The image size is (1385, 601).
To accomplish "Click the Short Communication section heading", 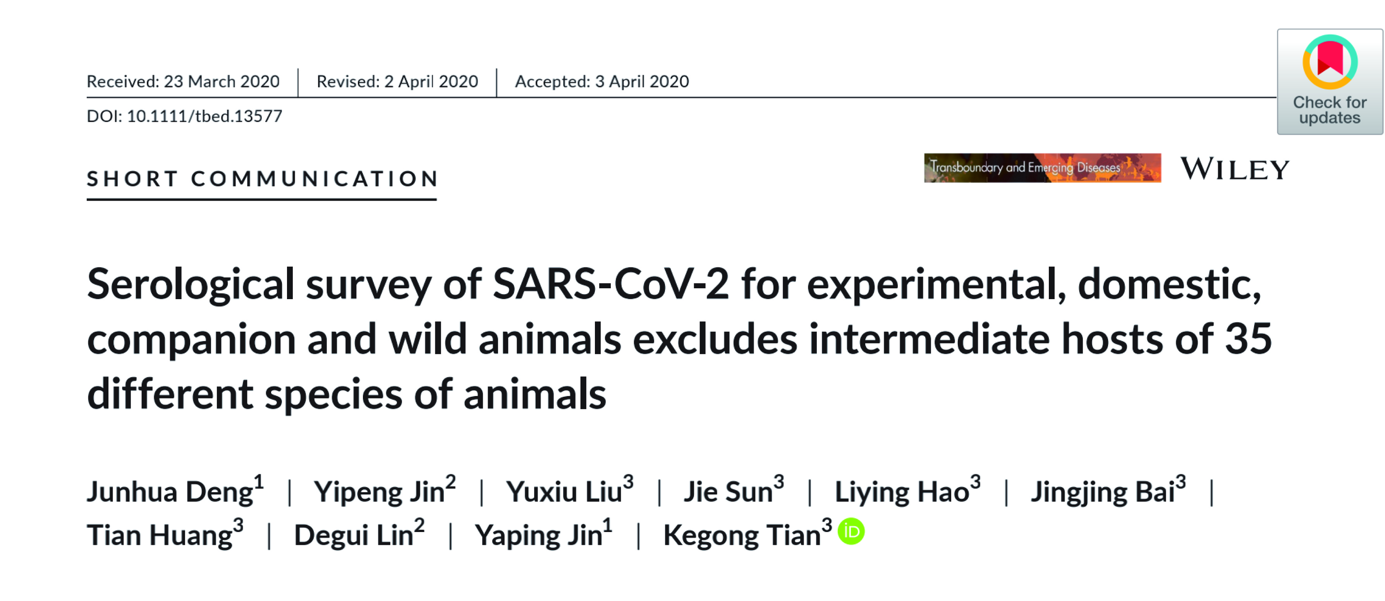I will (262, 179).
